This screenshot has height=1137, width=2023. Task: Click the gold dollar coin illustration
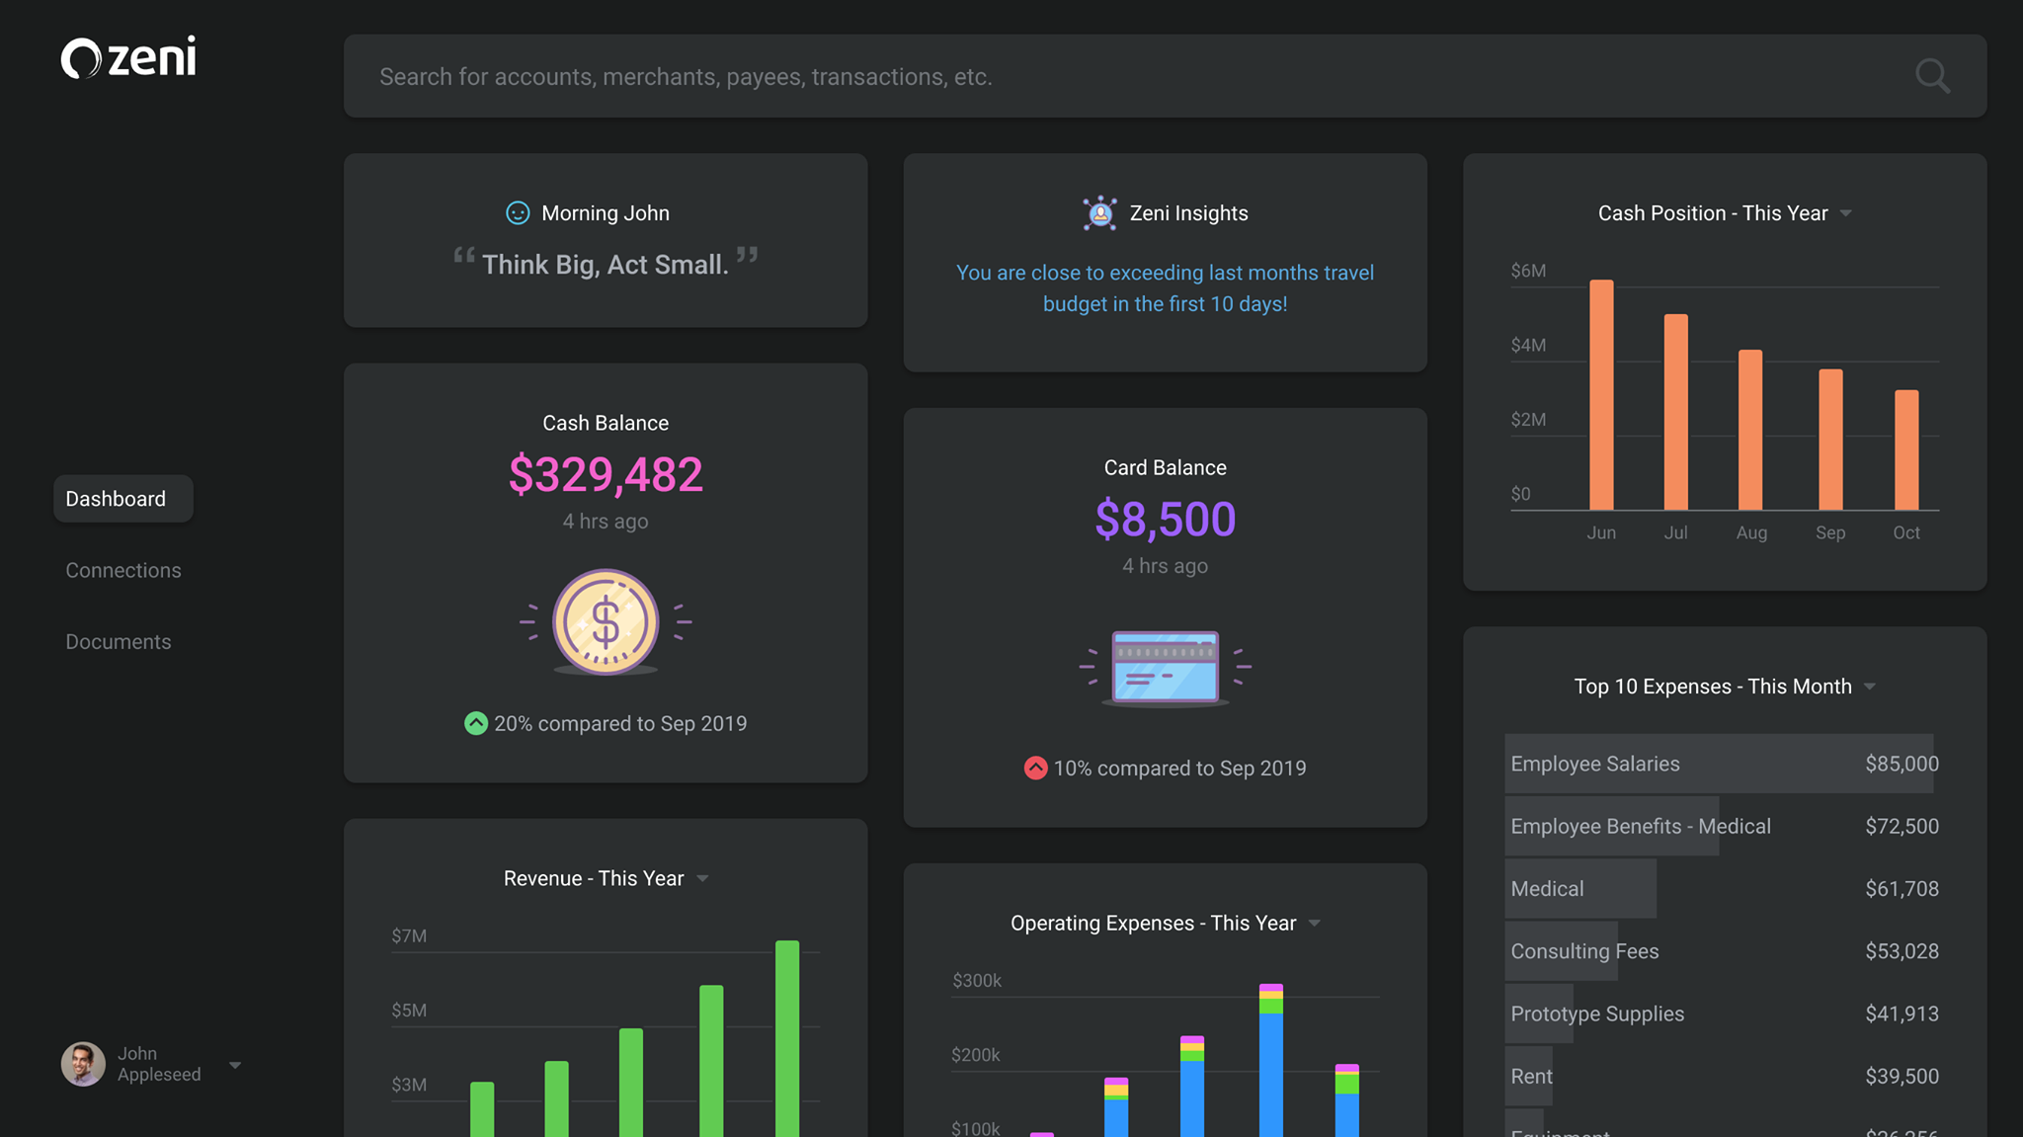pos(606,622)
